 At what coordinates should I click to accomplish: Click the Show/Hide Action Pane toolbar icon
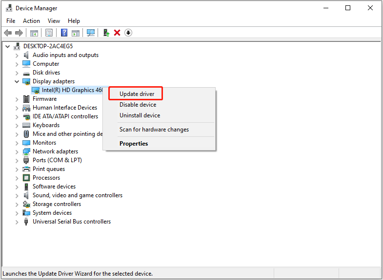point(76,33)
